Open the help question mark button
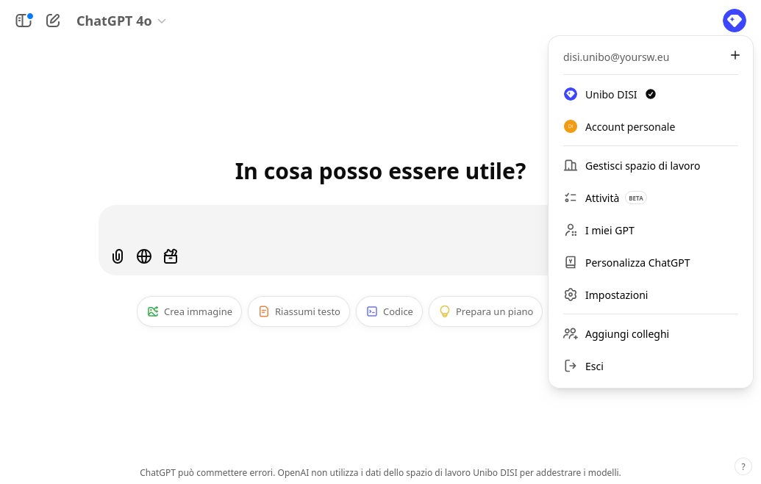Image resolution: width=761 pixels, height=484 pixels. coord(743,466)
